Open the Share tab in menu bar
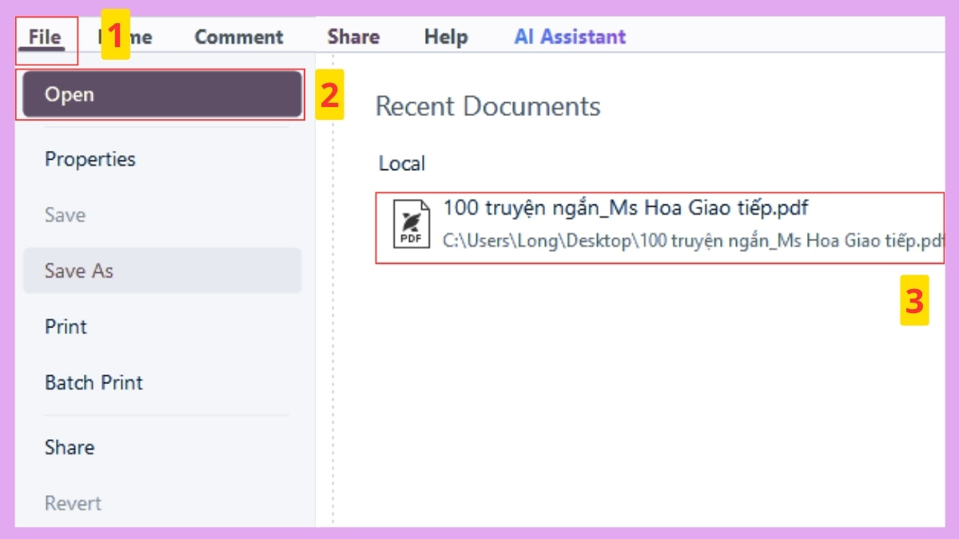 tap(353, 37)
